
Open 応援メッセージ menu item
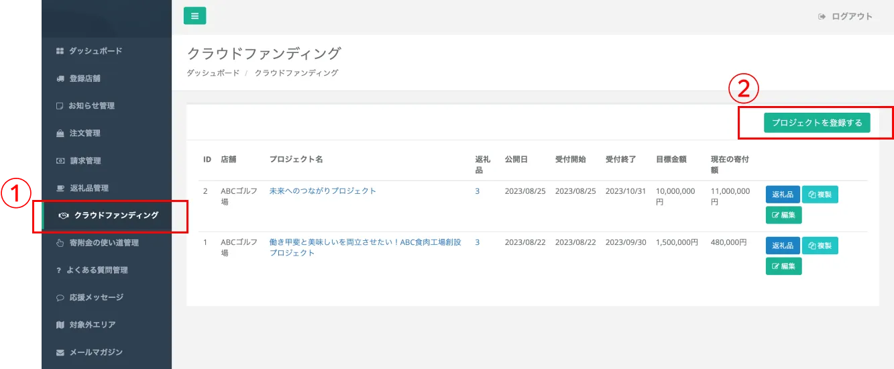96,297
